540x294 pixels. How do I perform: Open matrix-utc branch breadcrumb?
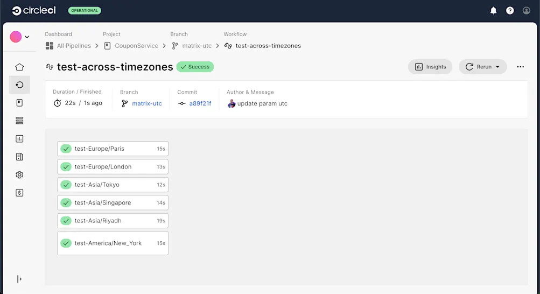click(197, 46)
